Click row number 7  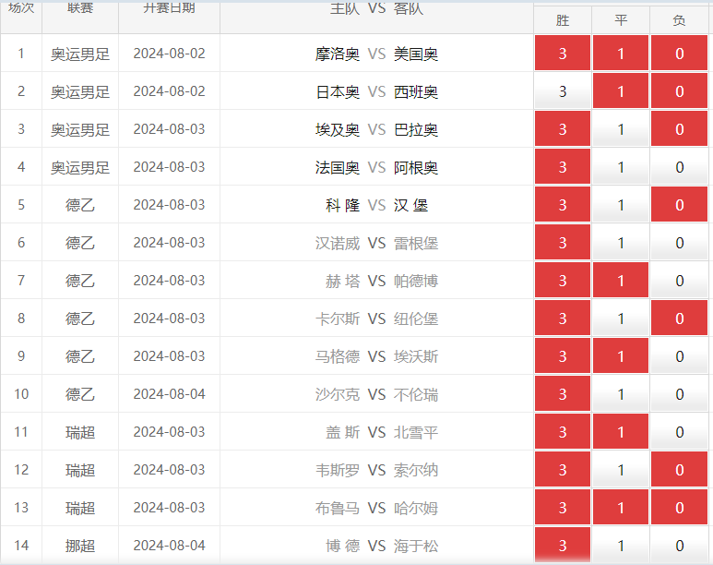pyautogui.click(x=21, y=281)
